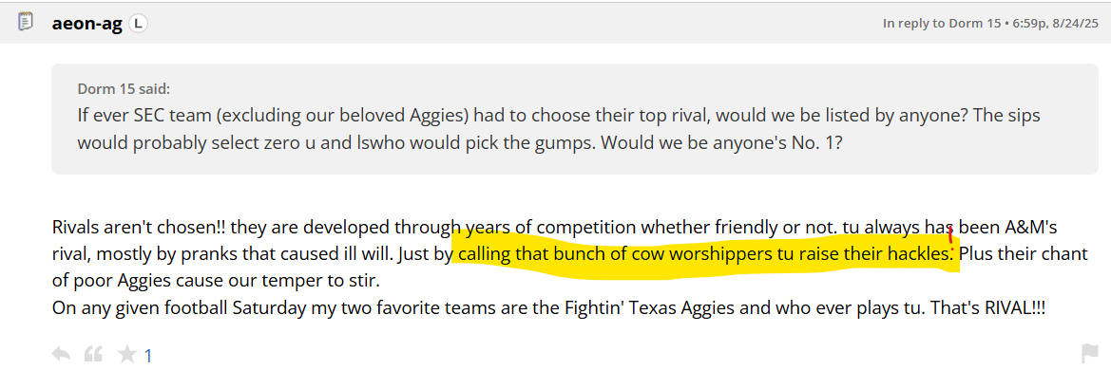Click the 6:59p, 8/24/25 timestamp
This screenshot has width=1111, height=370.
[1054, 24]
